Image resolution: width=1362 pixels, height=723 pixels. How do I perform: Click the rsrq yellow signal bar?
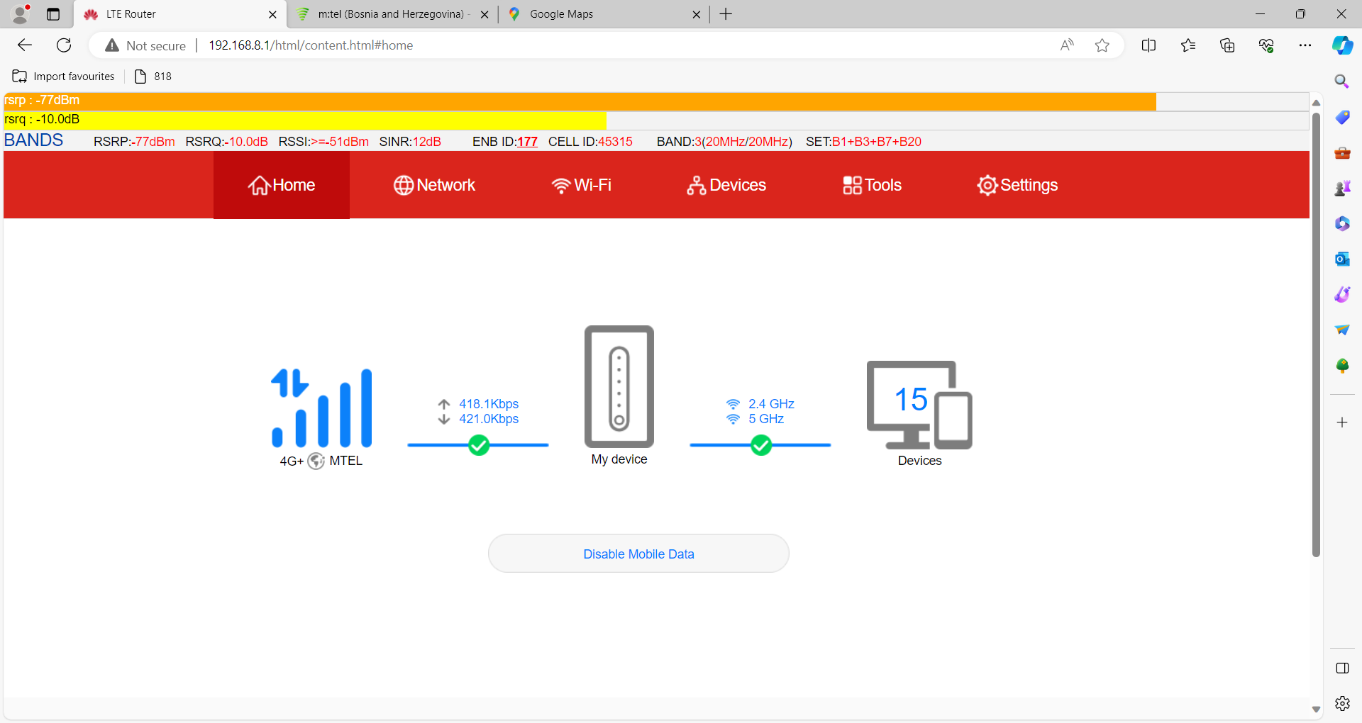[x=305, y=120]
